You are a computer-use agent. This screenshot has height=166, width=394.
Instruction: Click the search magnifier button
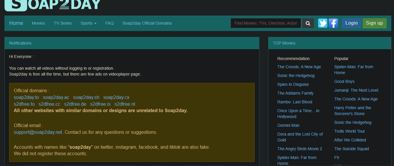(x=308, y=23)
